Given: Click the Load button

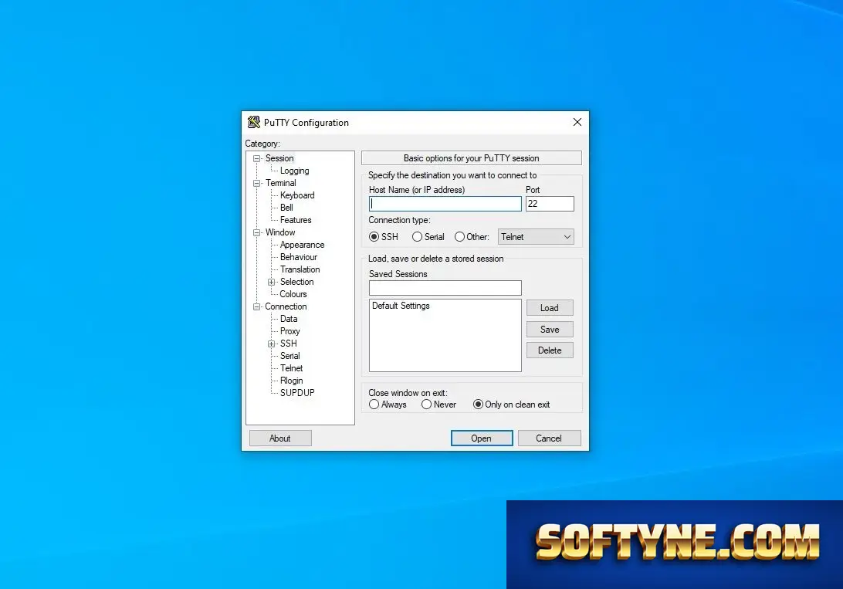Looking at the screenshot, I should point(550,308).
